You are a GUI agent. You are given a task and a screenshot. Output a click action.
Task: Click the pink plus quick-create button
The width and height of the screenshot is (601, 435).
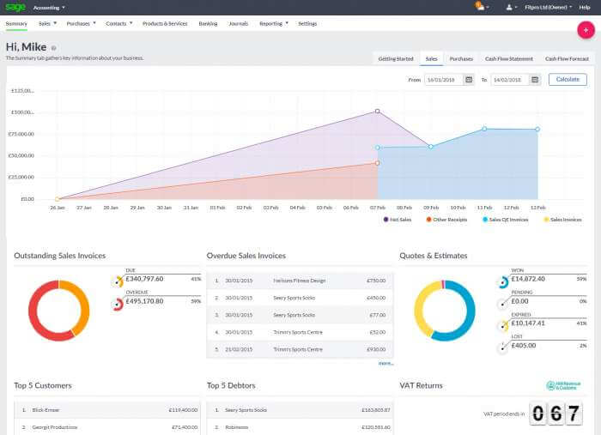click(586, 30)
